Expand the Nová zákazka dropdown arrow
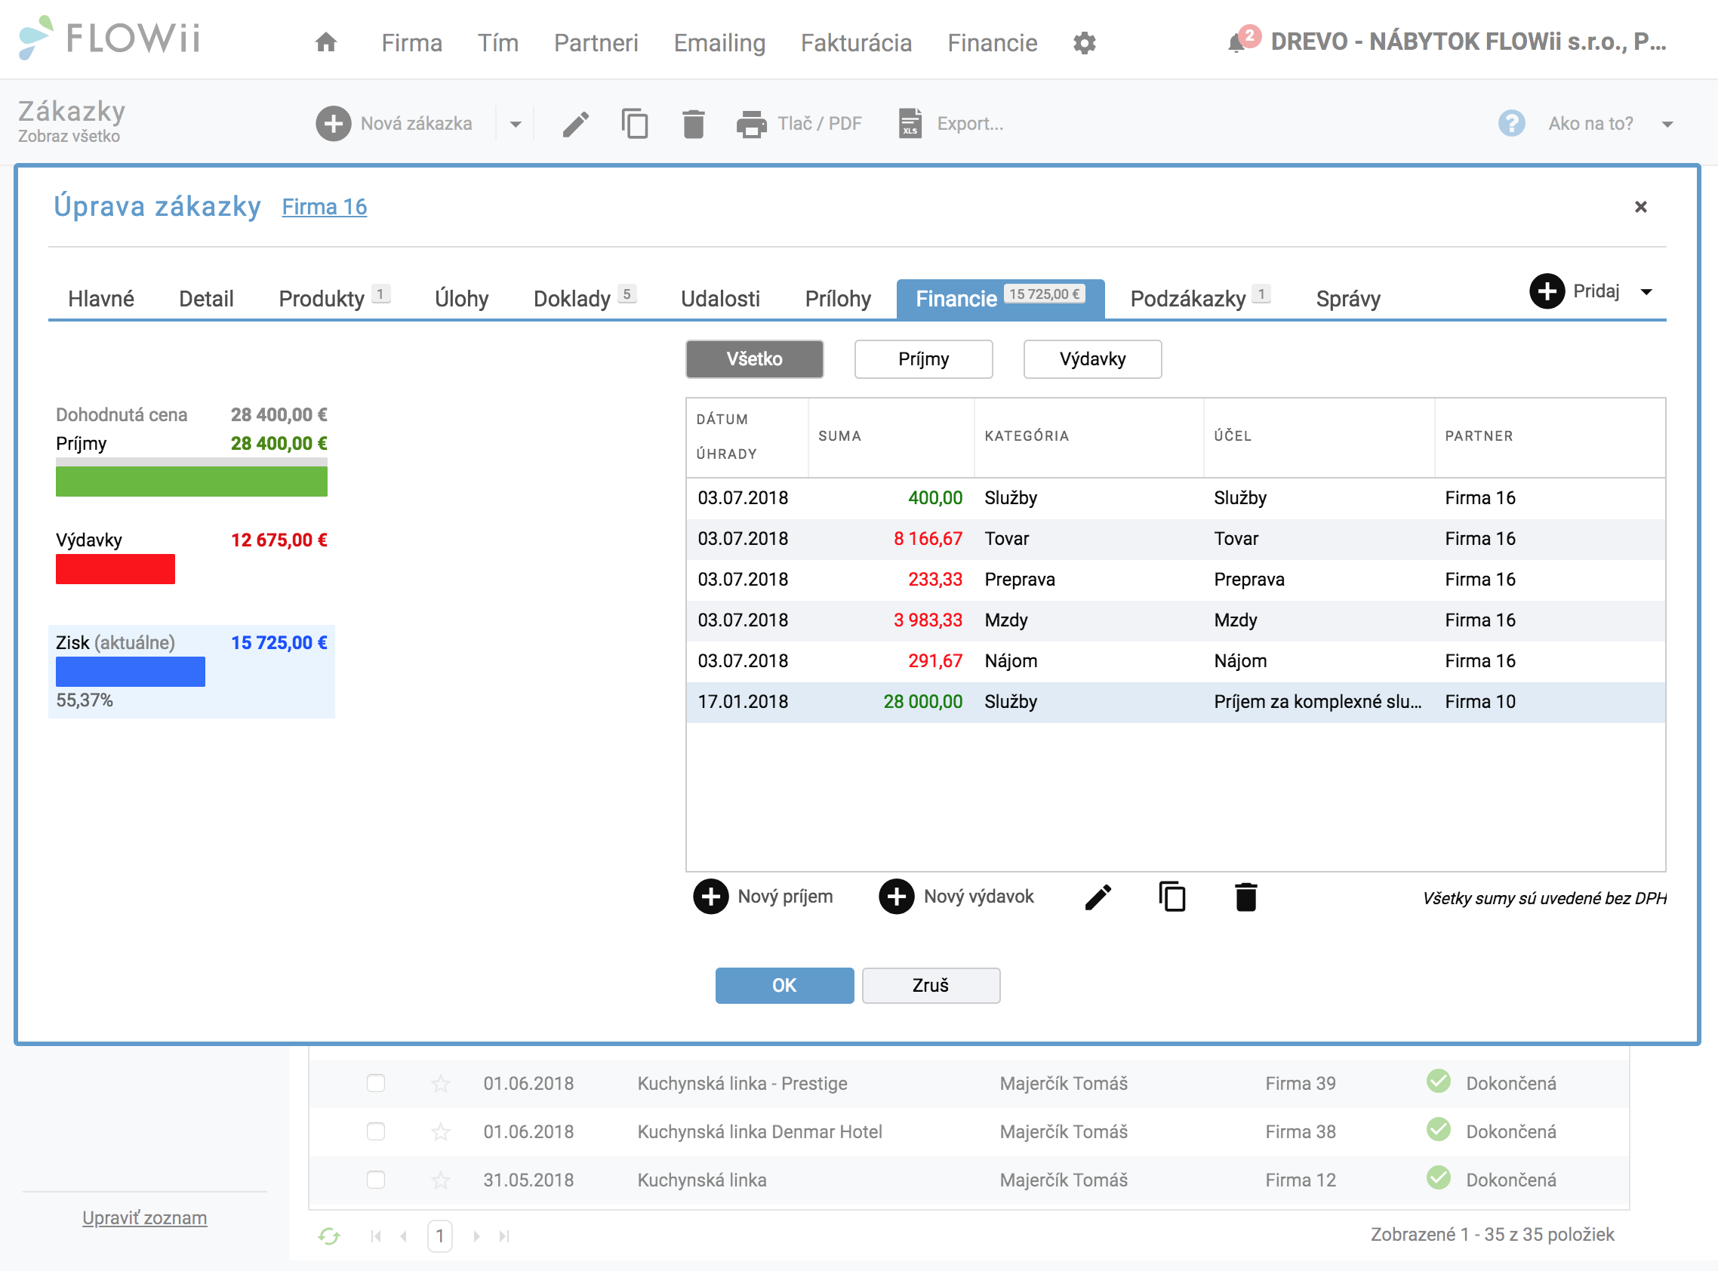Screen dimensions: 1718x1271 click(516, 124)
